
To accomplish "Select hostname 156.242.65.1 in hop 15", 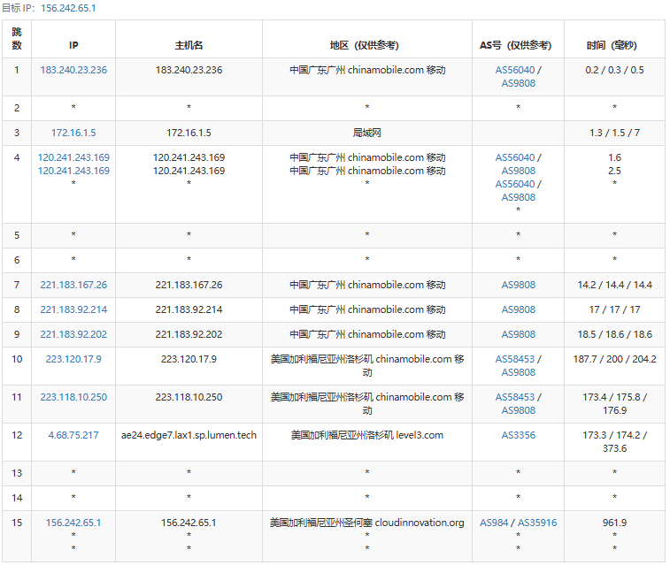I will coord(189,523).
